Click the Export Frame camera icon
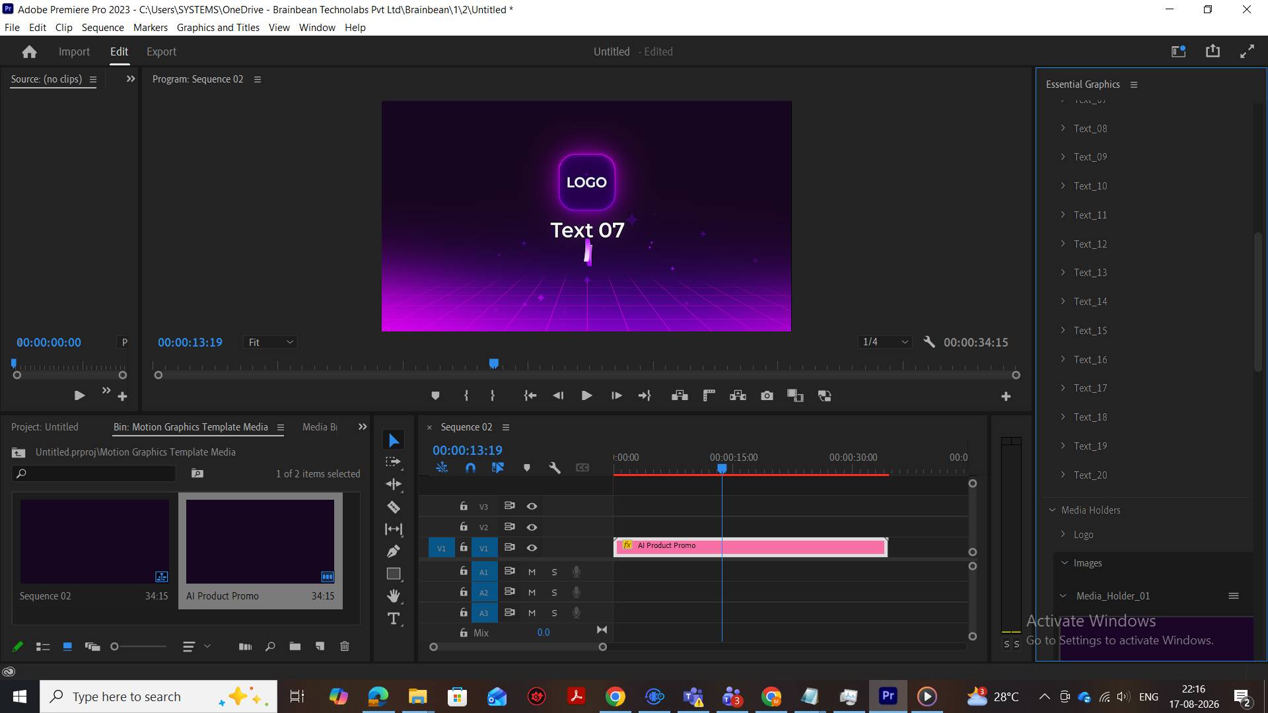1268x713 pixels. pos(767,395)
